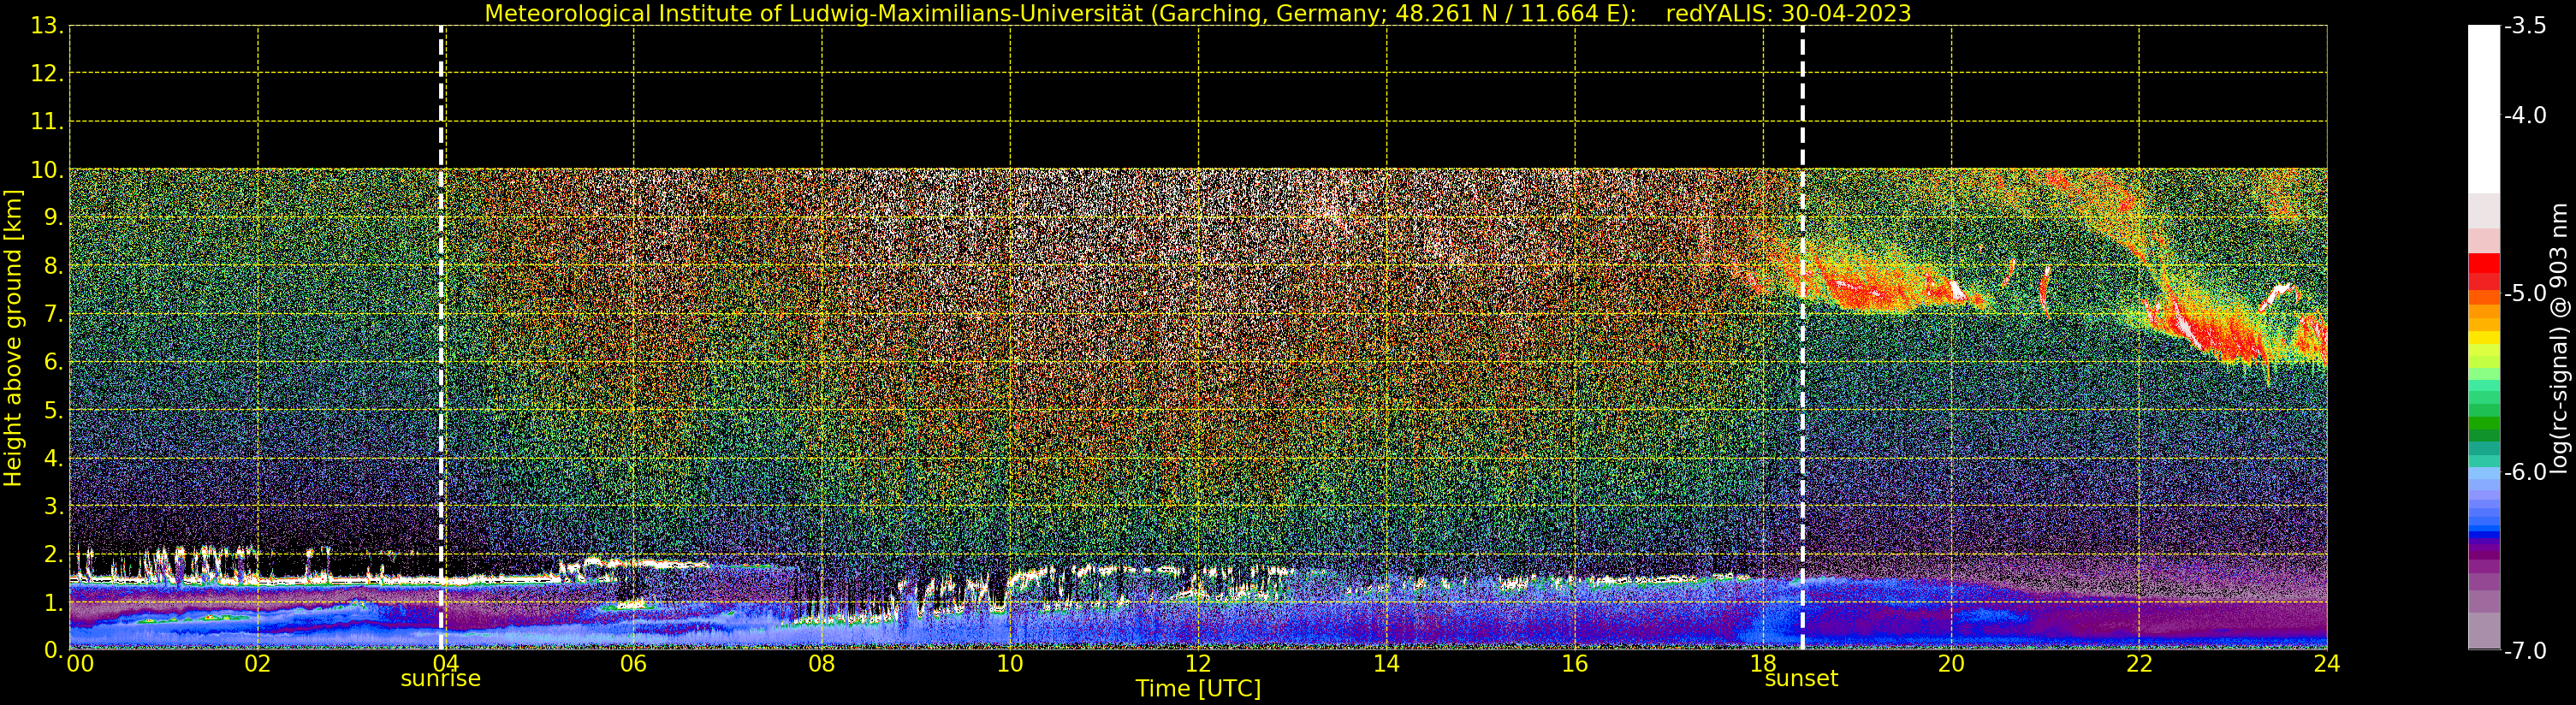Click the dashed sunrise marker line
The image size is (2576, 705).
[x=441, y=337]
